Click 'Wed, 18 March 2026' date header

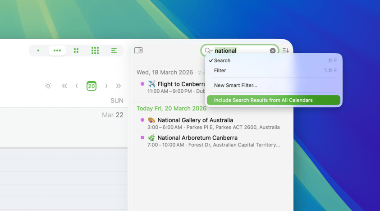point(165,73)
